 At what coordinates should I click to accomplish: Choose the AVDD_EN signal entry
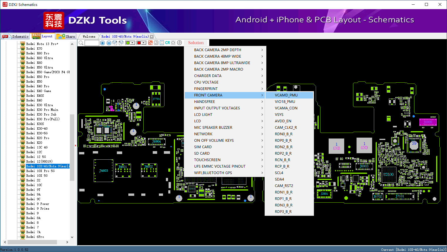pyautogui.click(x=289, y=121)
